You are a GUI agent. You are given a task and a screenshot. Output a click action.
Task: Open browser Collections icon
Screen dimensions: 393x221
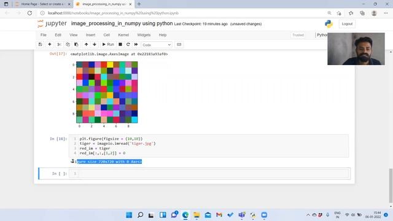pyautogui.click(x=362, y=13)
